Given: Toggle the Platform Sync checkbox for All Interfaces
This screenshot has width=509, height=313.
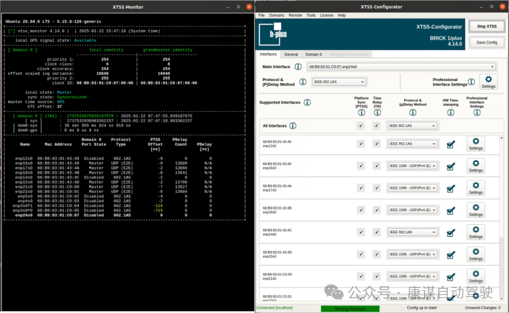Looking at the screenshot, I should [x=360, y=126].
